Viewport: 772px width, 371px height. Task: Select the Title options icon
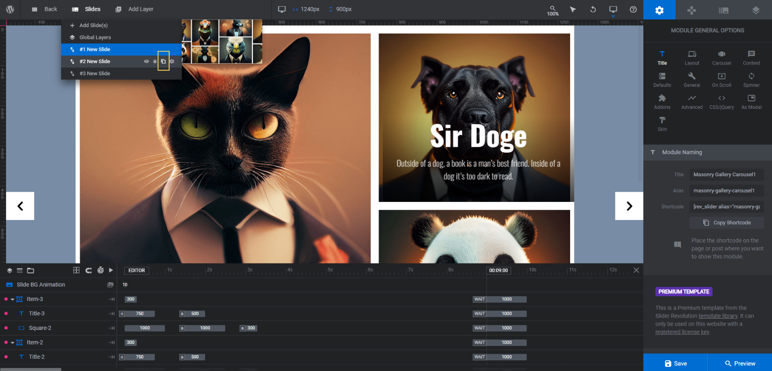tap(662, 58)
